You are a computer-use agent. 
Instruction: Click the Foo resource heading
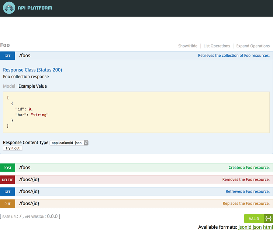(x=5, y=45)
